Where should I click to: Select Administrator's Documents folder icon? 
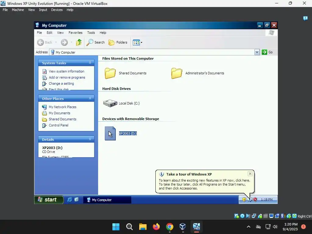[176, 73]
